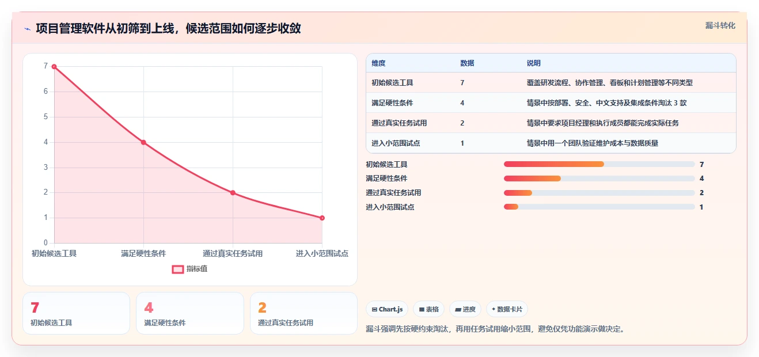The width and height of the screenshot is (759, 357).
Task: Click the 满足硬性条件 progress bar
Action: [599, 178]
